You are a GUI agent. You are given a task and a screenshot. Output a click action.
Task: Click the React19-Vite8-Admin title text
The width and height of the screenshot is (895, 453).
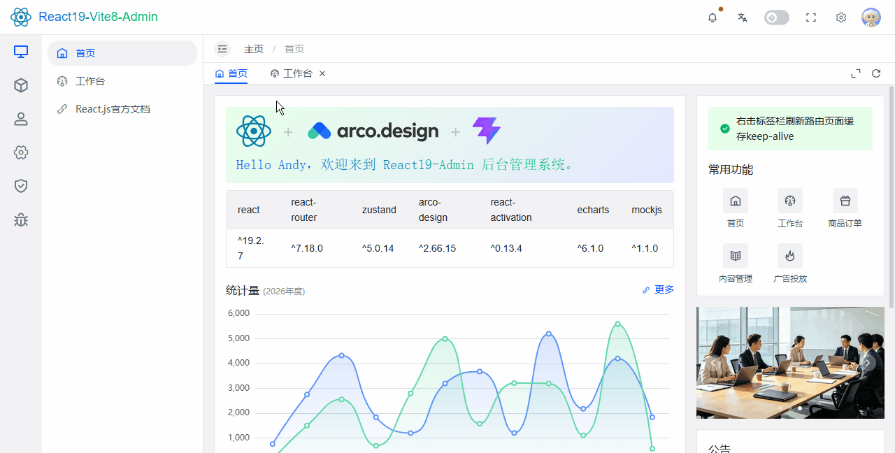[x=98, y=17]
